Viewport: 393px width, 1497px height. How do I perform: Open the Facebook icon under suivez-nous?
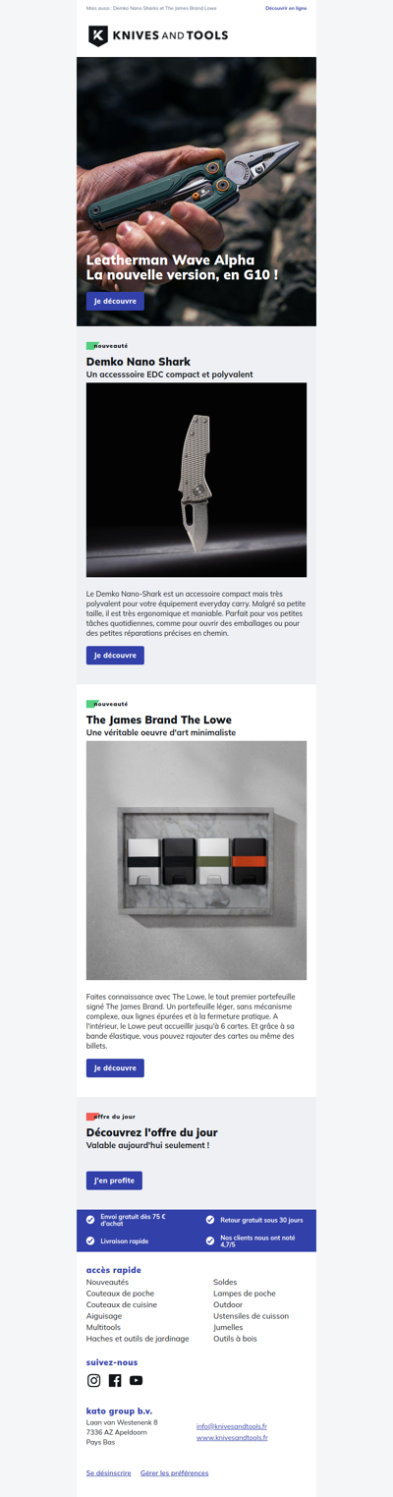115,1380
